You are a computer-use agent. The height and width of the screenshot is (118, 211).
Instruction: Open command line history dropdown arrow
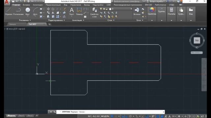coord(164,112)
